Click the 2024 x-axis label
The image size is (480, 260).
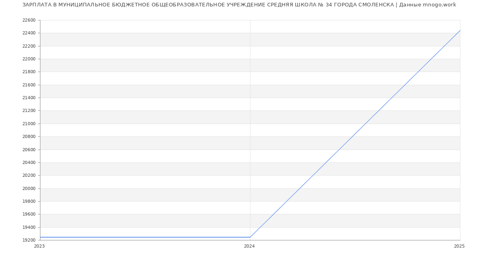249,246
